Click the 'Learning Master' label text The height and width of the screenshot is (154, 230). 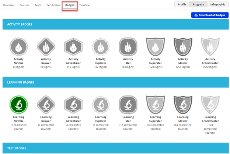(183, 119)
